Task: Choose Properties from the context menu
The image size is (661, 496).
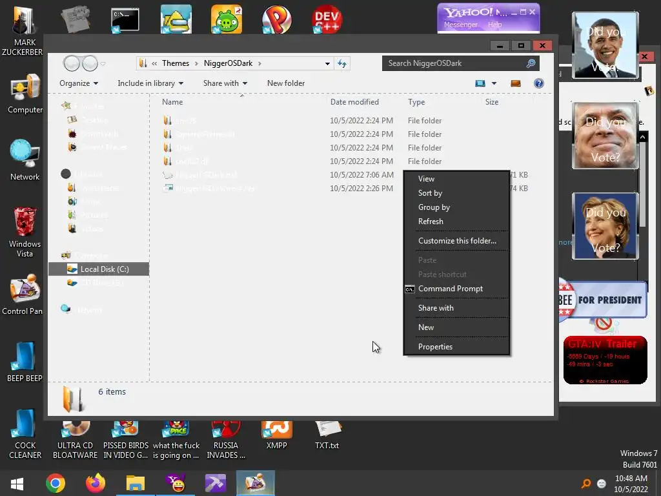Action: click(456, 347)
